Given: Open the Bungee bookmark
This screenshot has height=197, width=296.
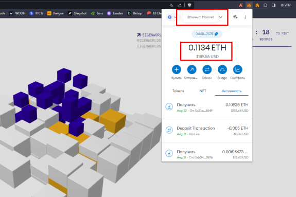Looking at the screenshot, I should pos(55,13).
